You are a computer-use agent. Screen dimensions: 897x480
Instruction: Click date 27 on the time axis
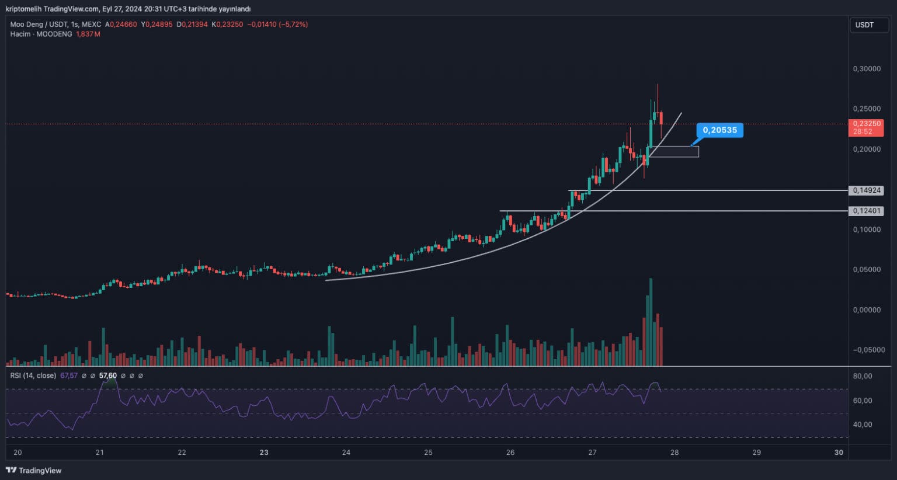592,453
